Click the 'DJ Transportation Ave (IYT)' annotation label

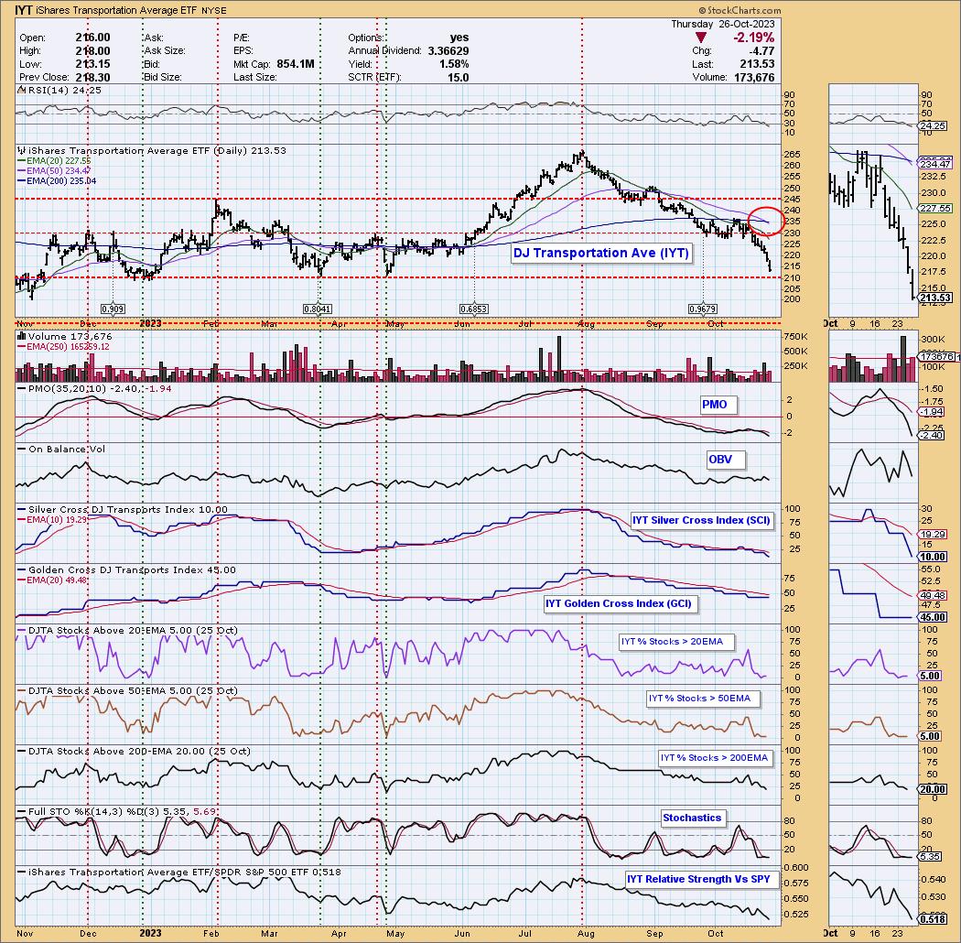[601, 254]
